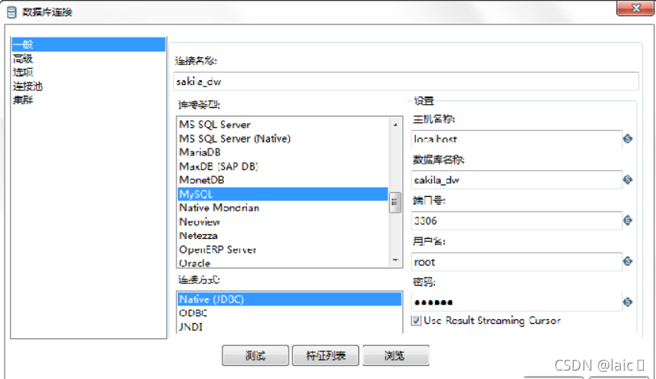The width and height of the screenshot is (656, 379).
Task: Click variable icon beside database name field
Action: [628, 179]
